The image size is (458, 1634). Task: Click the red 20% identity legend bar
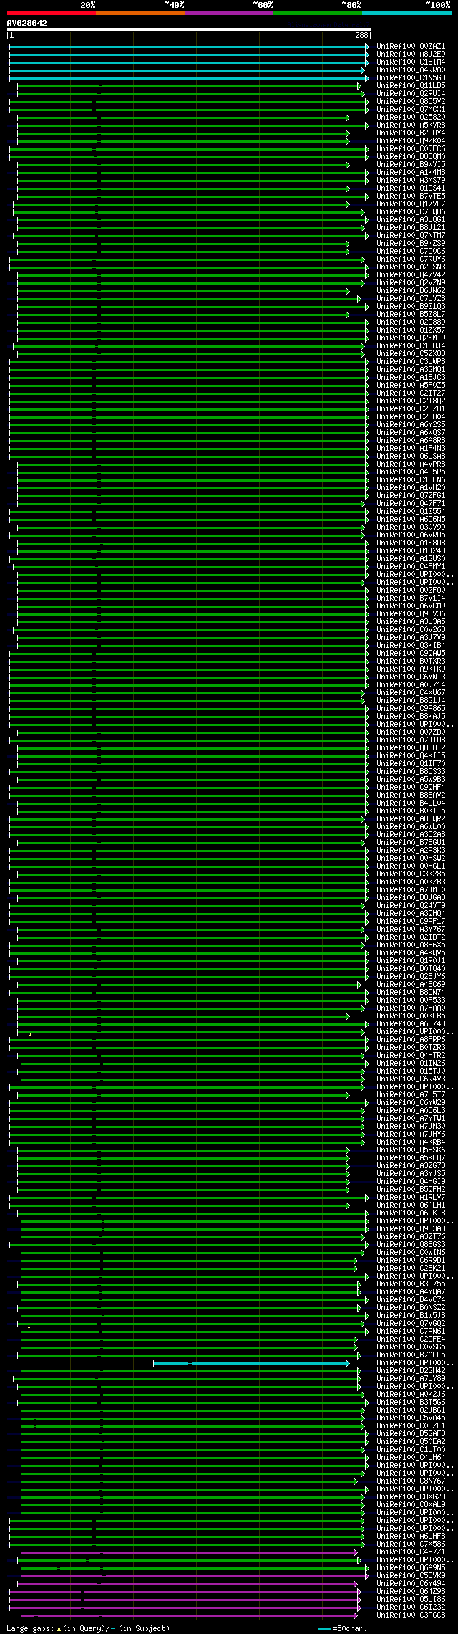(x=51, y=13)
